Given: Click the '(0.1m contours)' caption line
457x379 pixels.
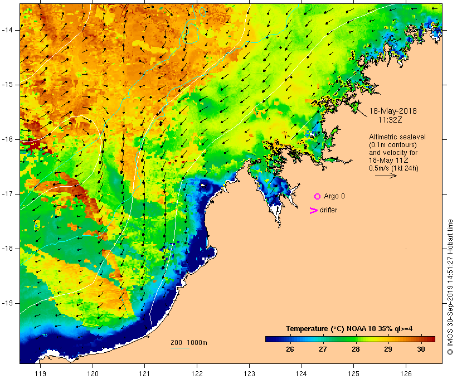Looking at the screenshot, I should click(393, 145).
